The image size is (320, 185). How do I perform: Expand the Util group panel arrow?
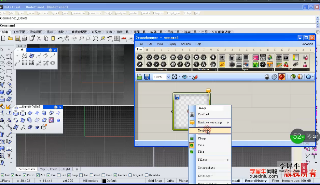click(308, 70)
